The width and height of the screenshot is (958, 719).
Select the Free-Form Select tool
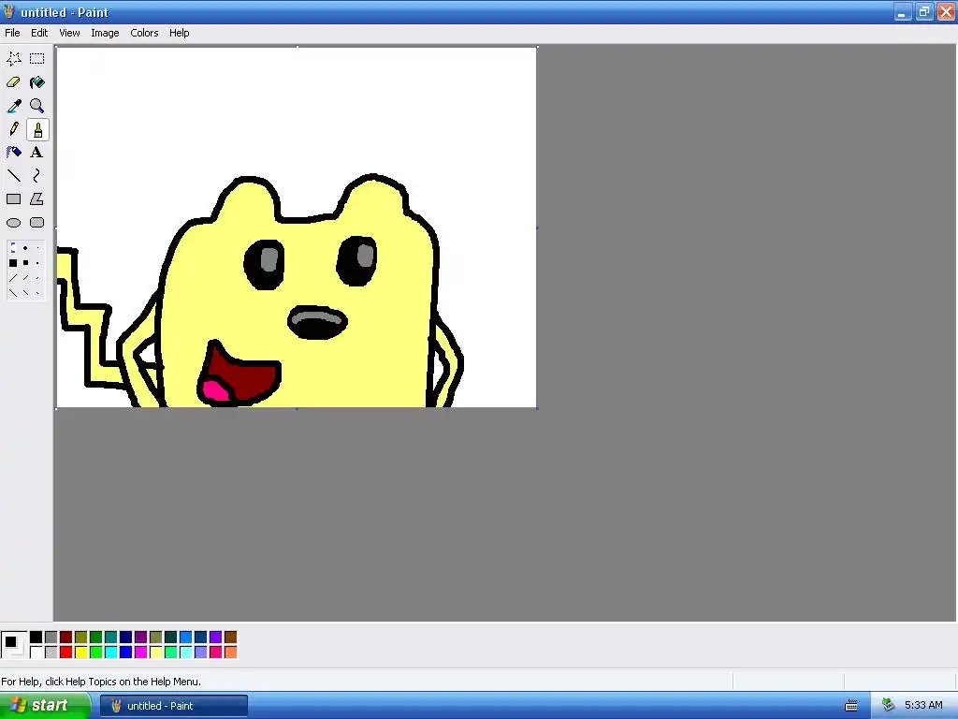coord(13,59)
